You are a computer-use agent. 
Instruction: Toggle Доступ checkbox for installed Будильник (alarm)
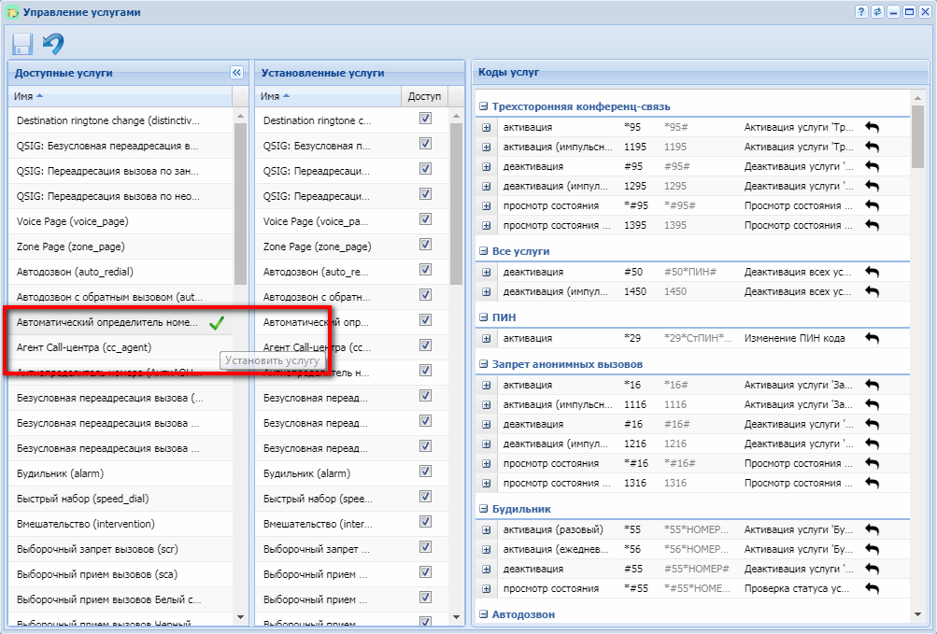[x=425, y=472]
